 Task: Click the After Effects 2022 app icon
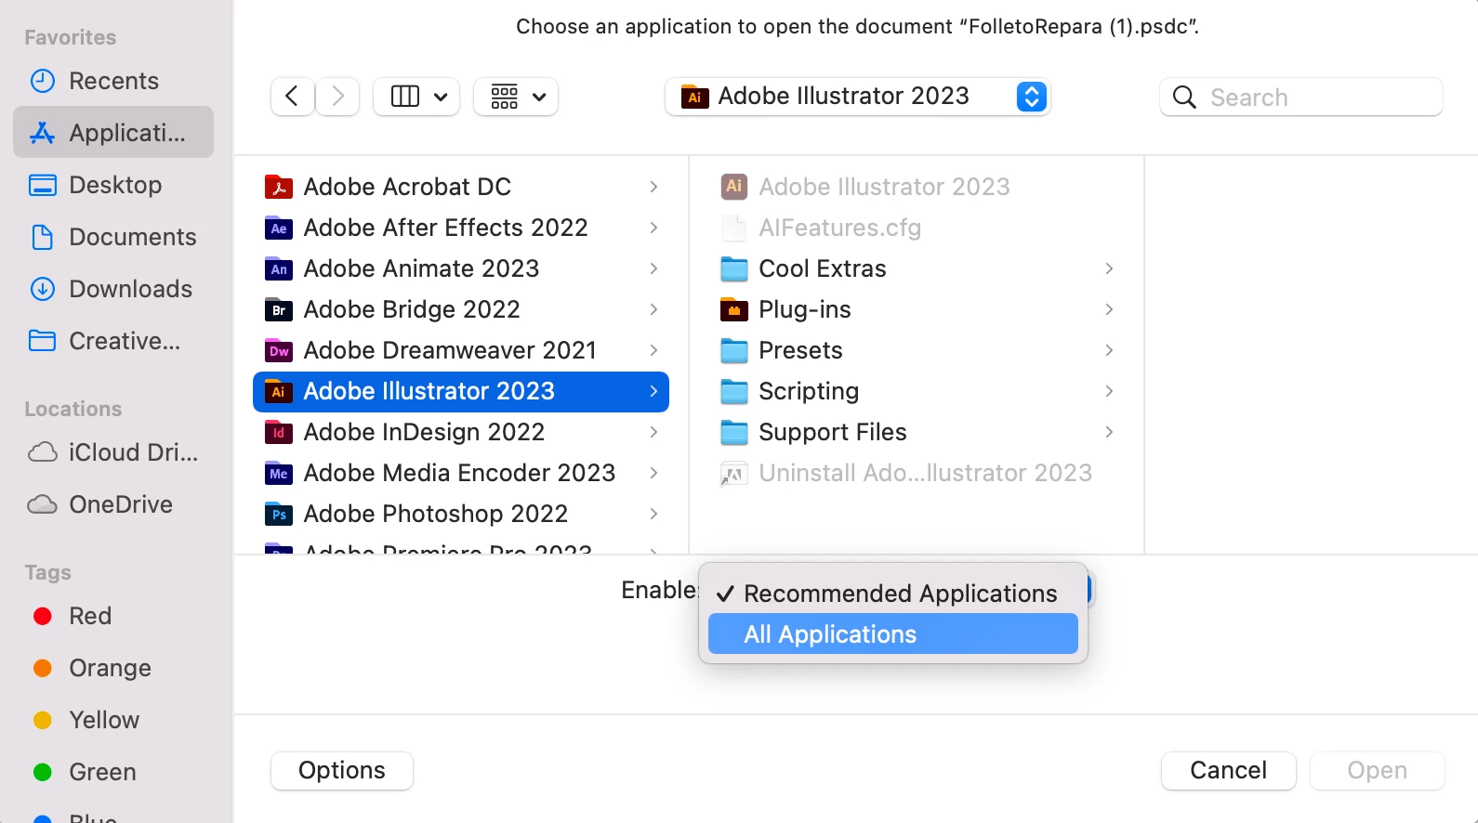tap(279, 228)
